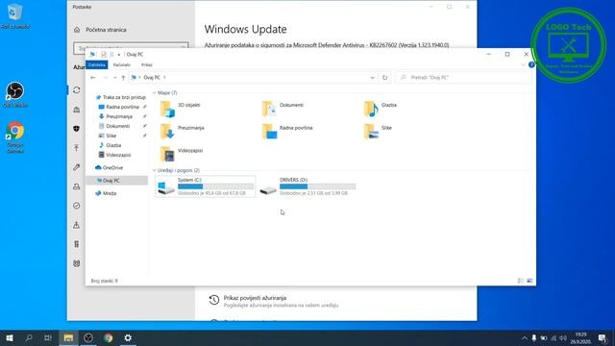The image size is (615, 346).
Task: Switch to Settings from the taskbar
Action: click(128, 337)
